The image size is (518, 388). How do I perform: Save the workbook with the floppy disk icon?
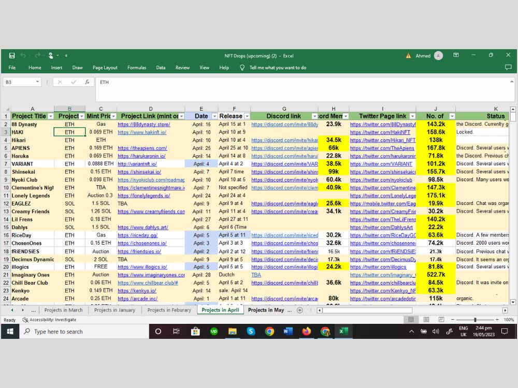point(12,55)
